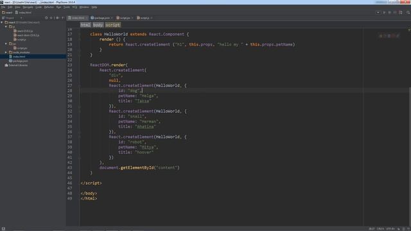Click the tool window toggle in bottom-left corner
The image size is (411, 231).
point(3,229)
